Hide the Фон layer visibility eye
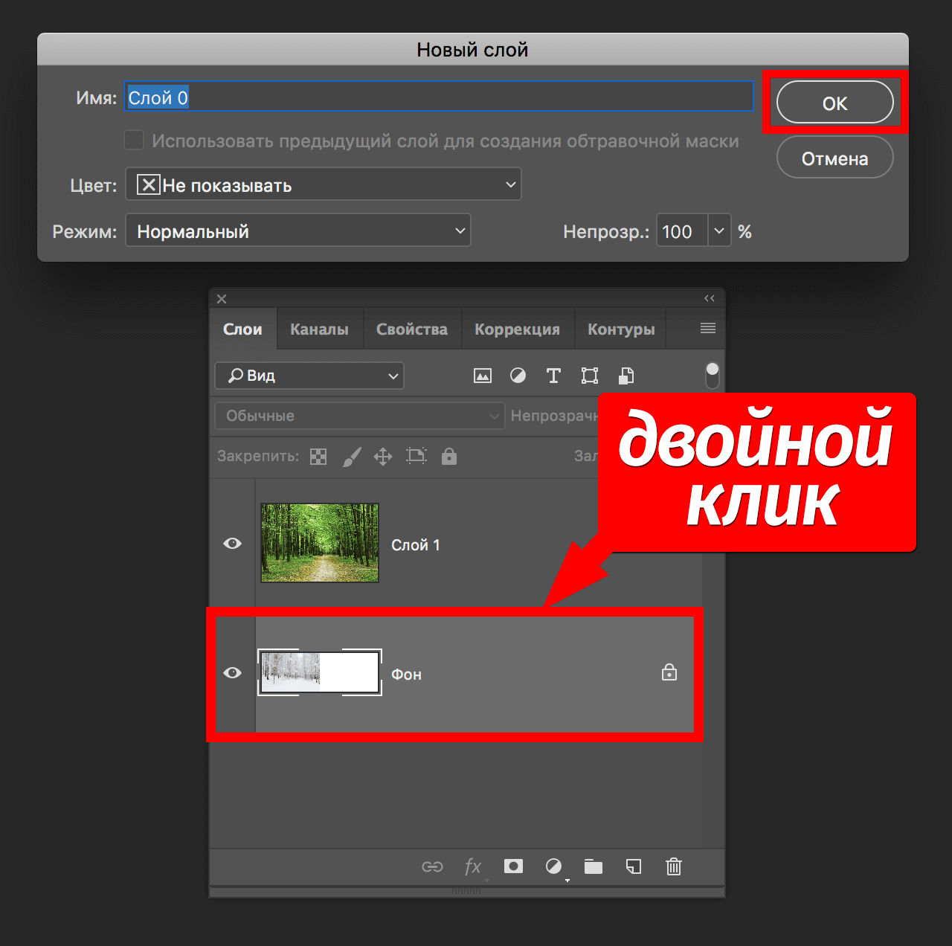 point(233,673)
